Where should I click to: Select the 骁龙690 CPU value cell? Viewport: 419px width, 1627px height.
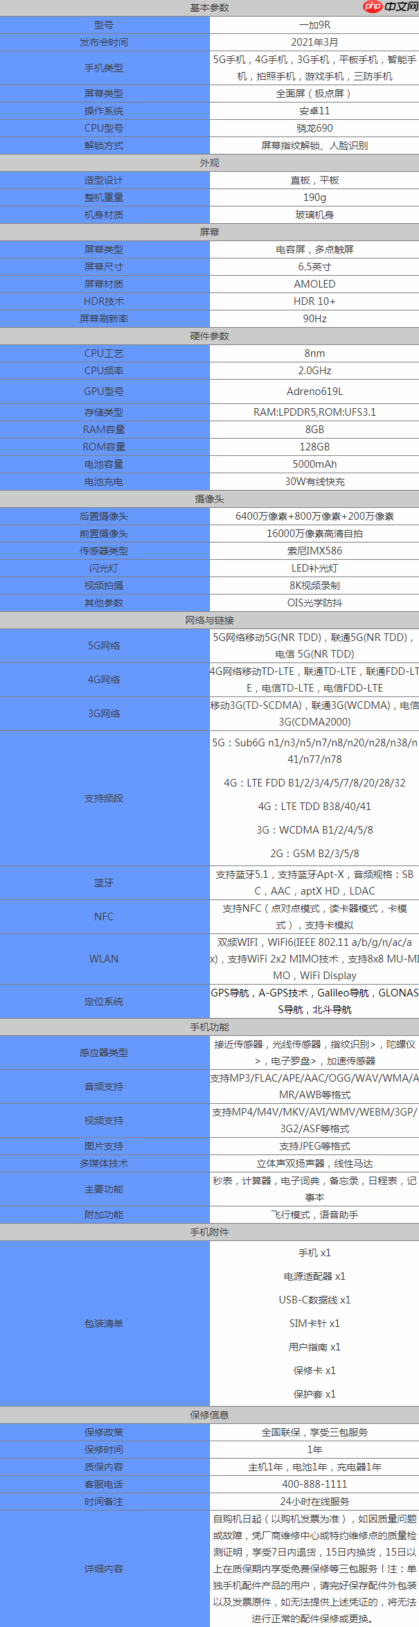click(314, 128)
